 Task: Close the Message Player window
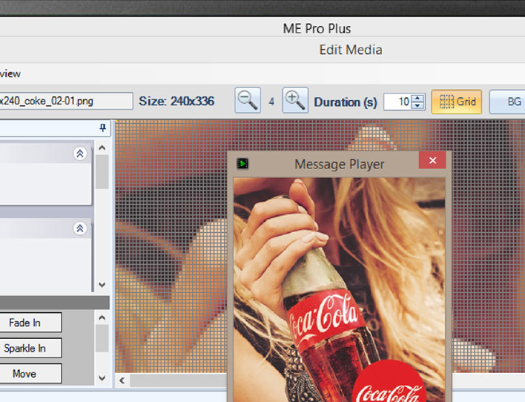pos(432,160)
